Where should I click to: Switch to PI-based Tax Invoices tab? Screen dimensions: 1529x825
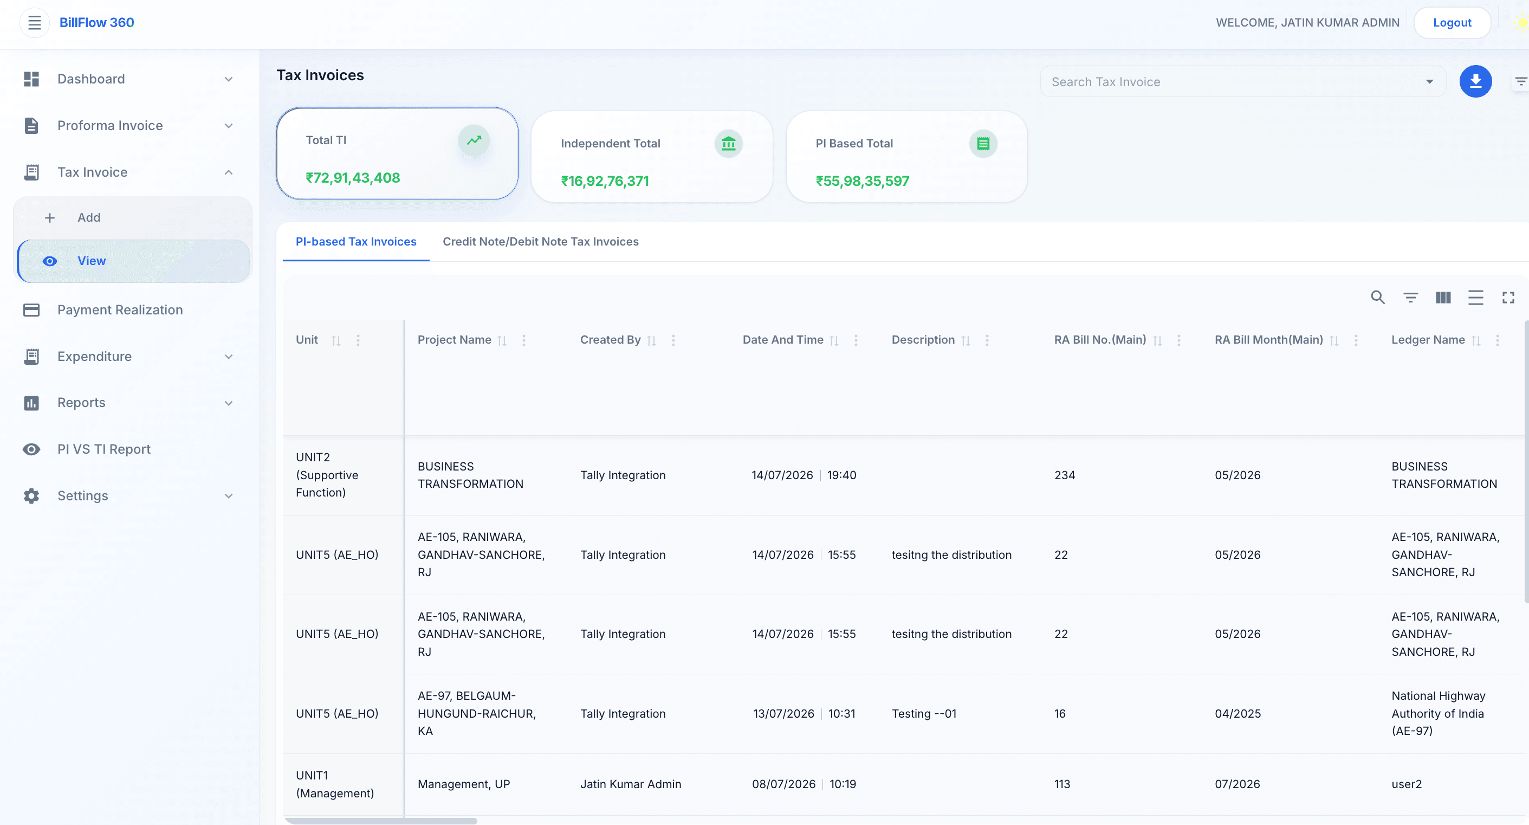355,242
